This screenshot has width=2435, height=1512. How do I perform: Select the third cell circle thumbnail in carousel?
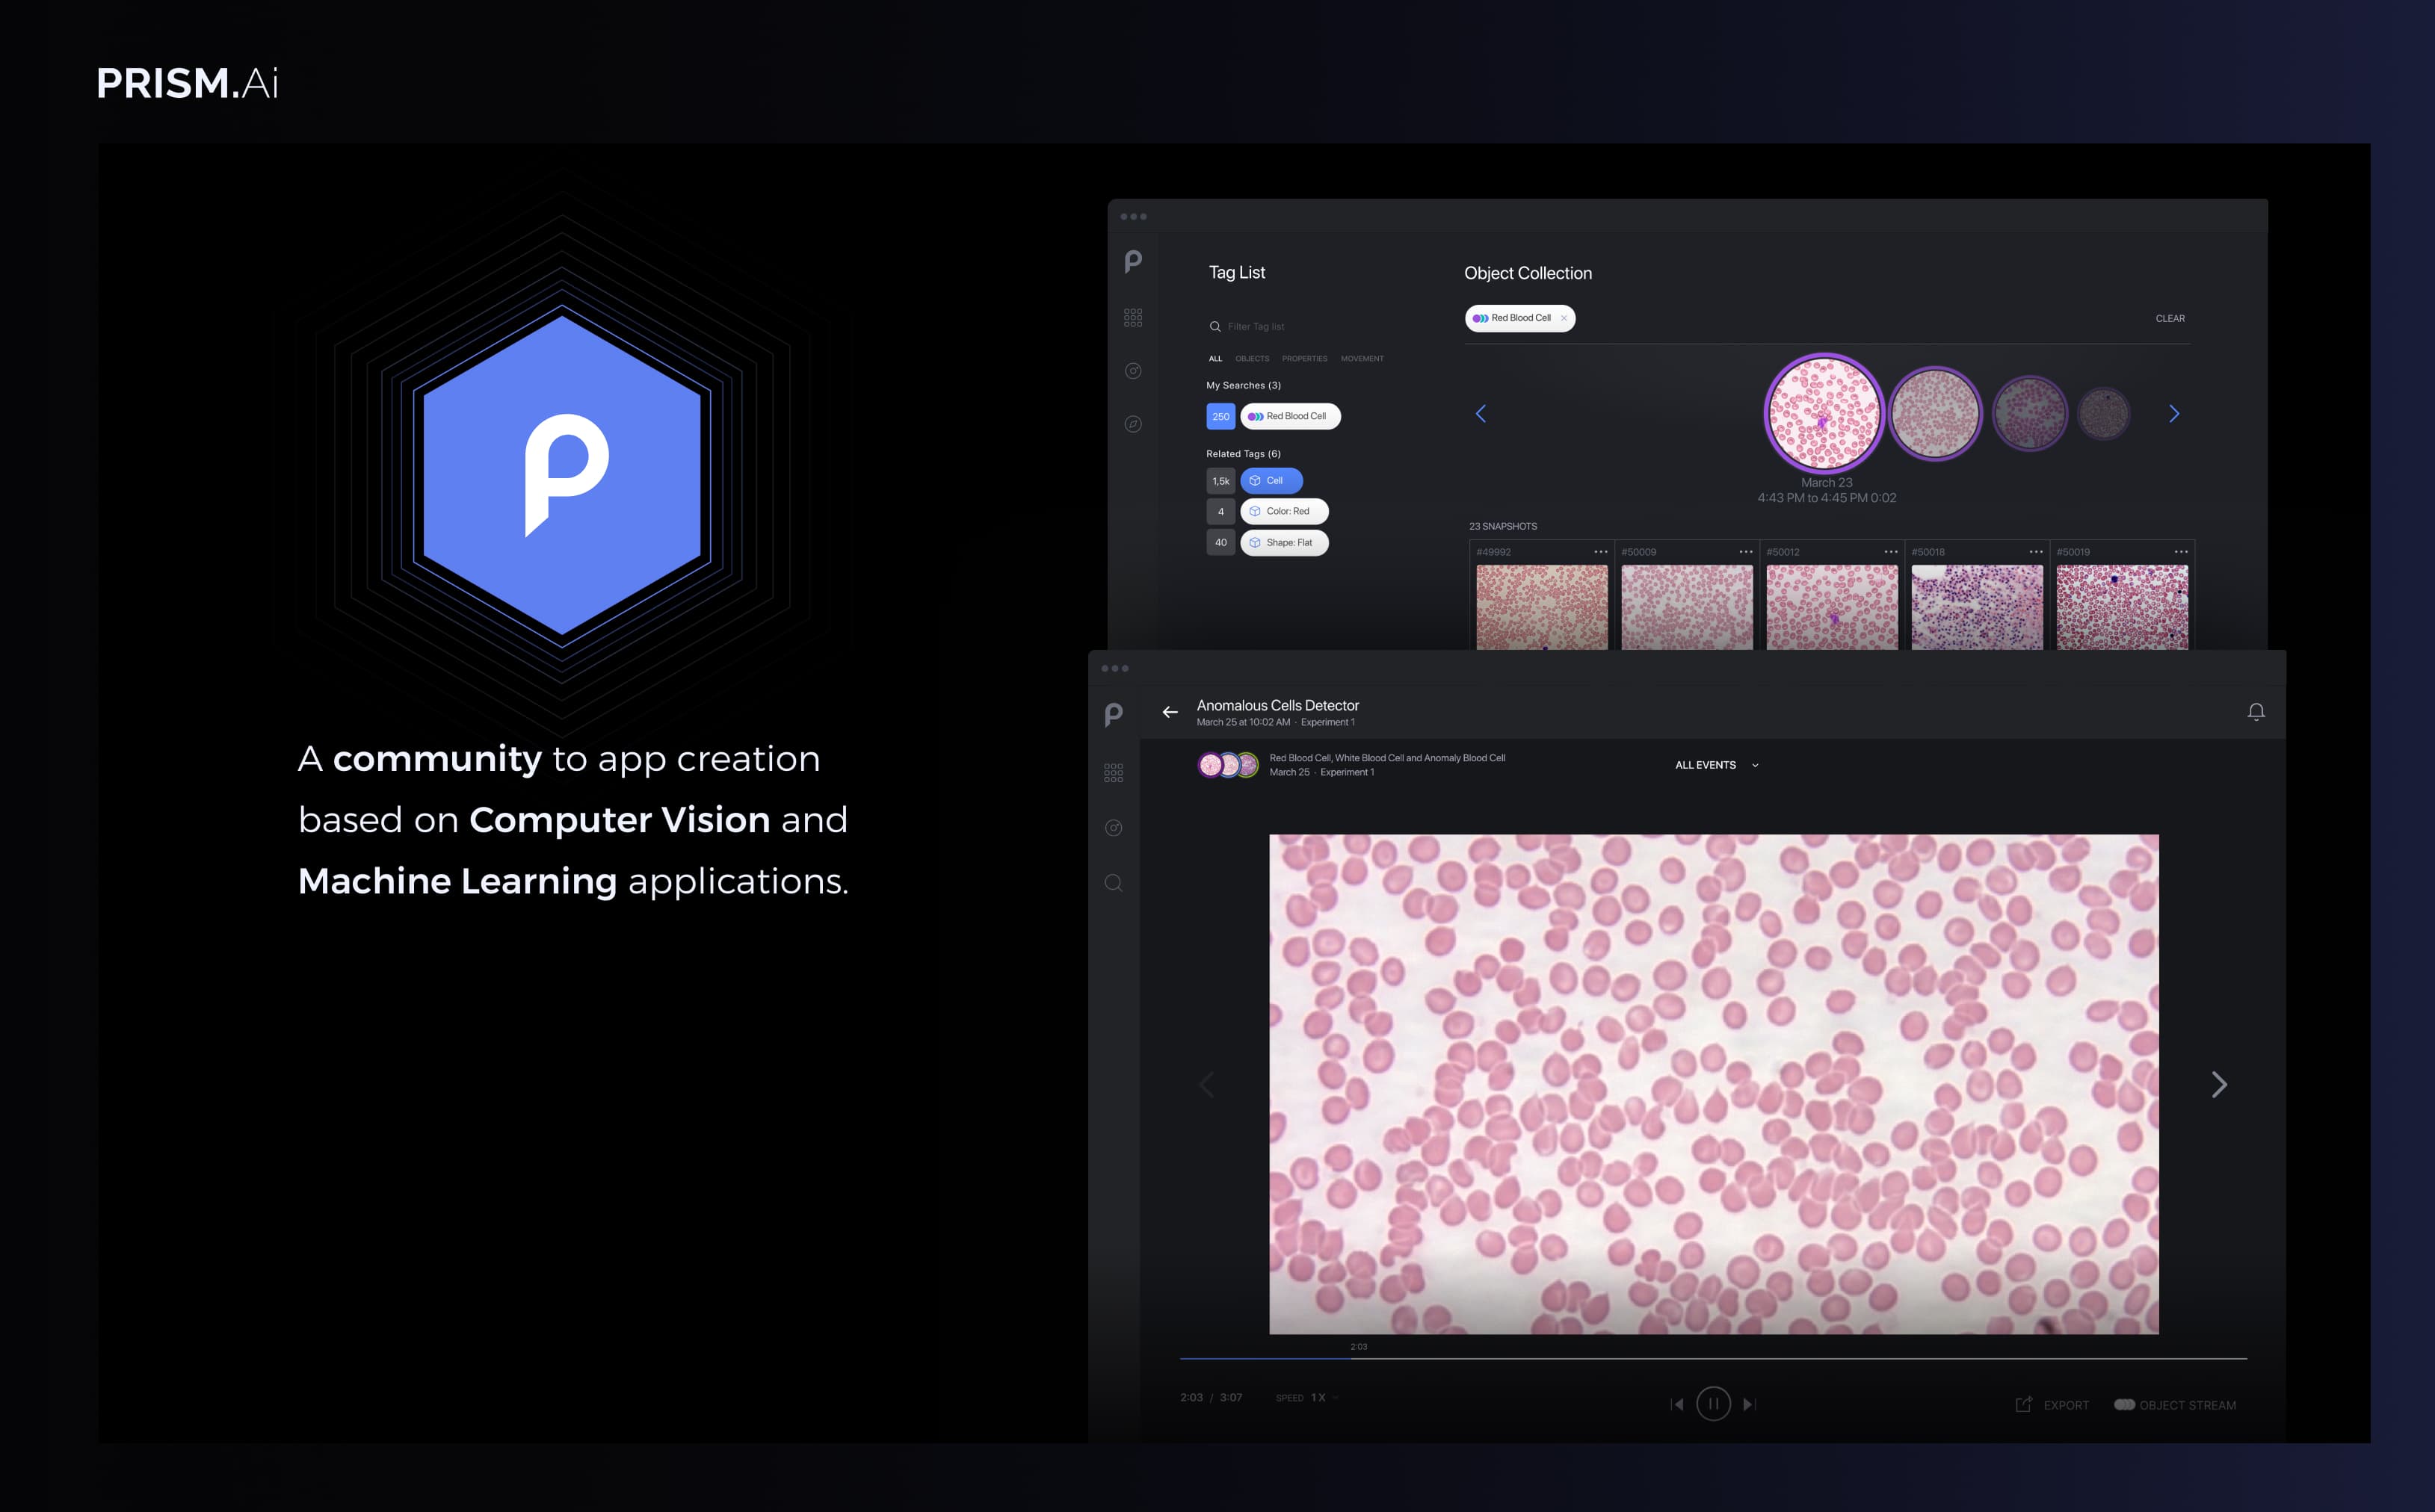pos(2029,414)
